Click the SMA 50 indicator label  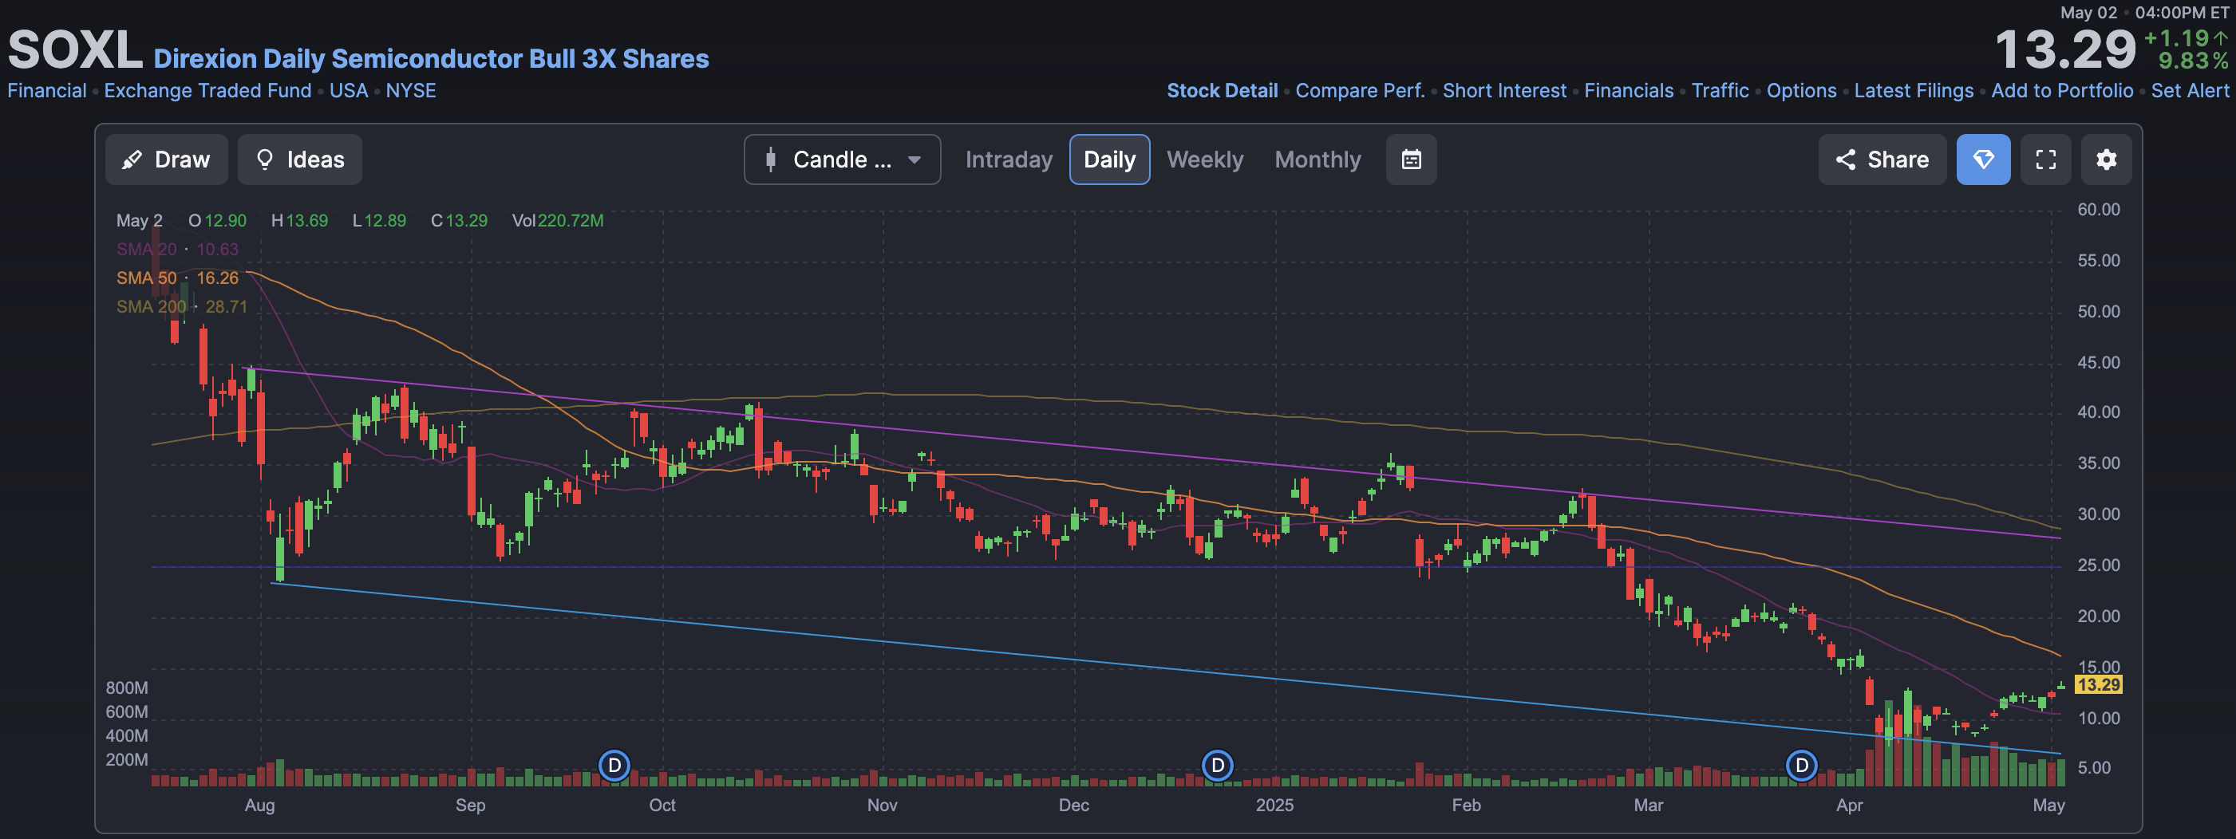click(146, 278)
